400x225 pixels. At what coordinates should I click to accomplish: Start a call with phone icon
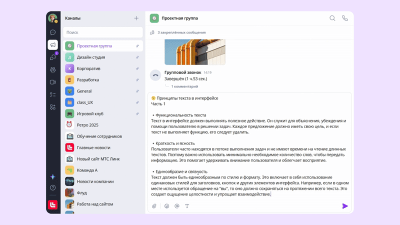pyautogui.click(x=344, y=18)
